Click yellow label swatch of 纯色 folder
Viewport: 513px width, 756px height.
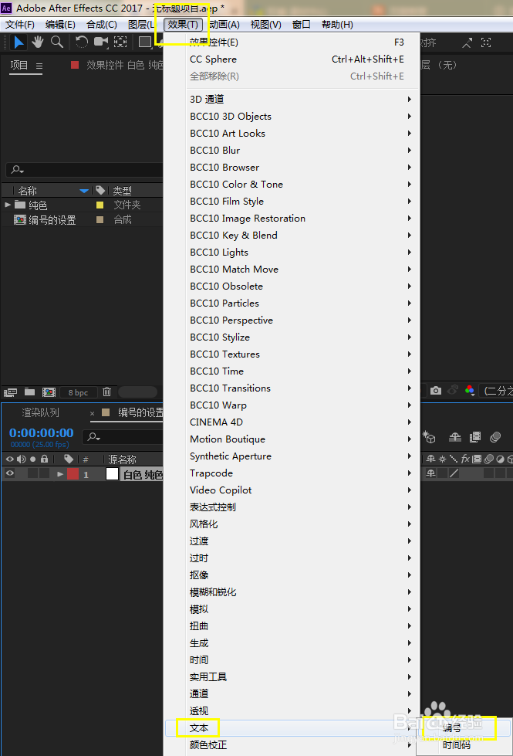(x=100, y=205)
